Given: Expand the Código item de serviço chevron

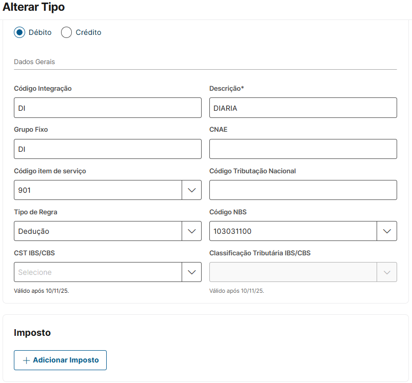Looking at the screenshot, I should click(x=191, y=190).
